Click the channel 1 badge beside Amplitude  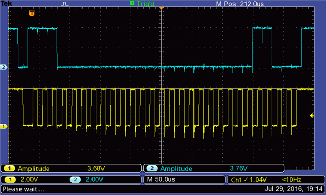(x=9, y=168)
